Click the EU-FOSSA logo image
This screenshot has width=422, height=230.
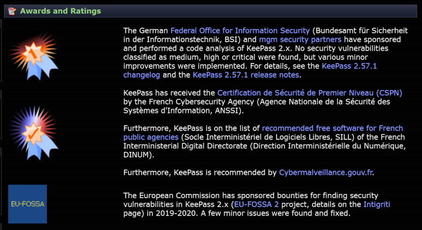[x=28, y=204]
